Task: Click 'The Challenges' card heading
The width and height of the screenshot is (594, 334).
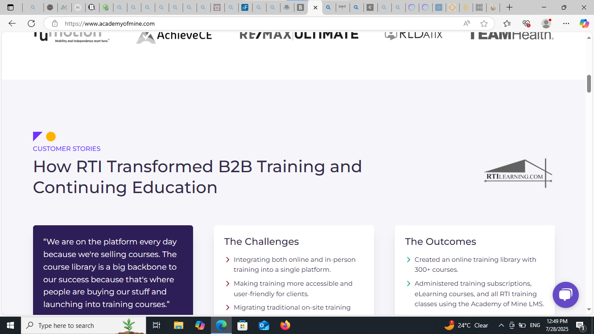Action: (261, 241)
